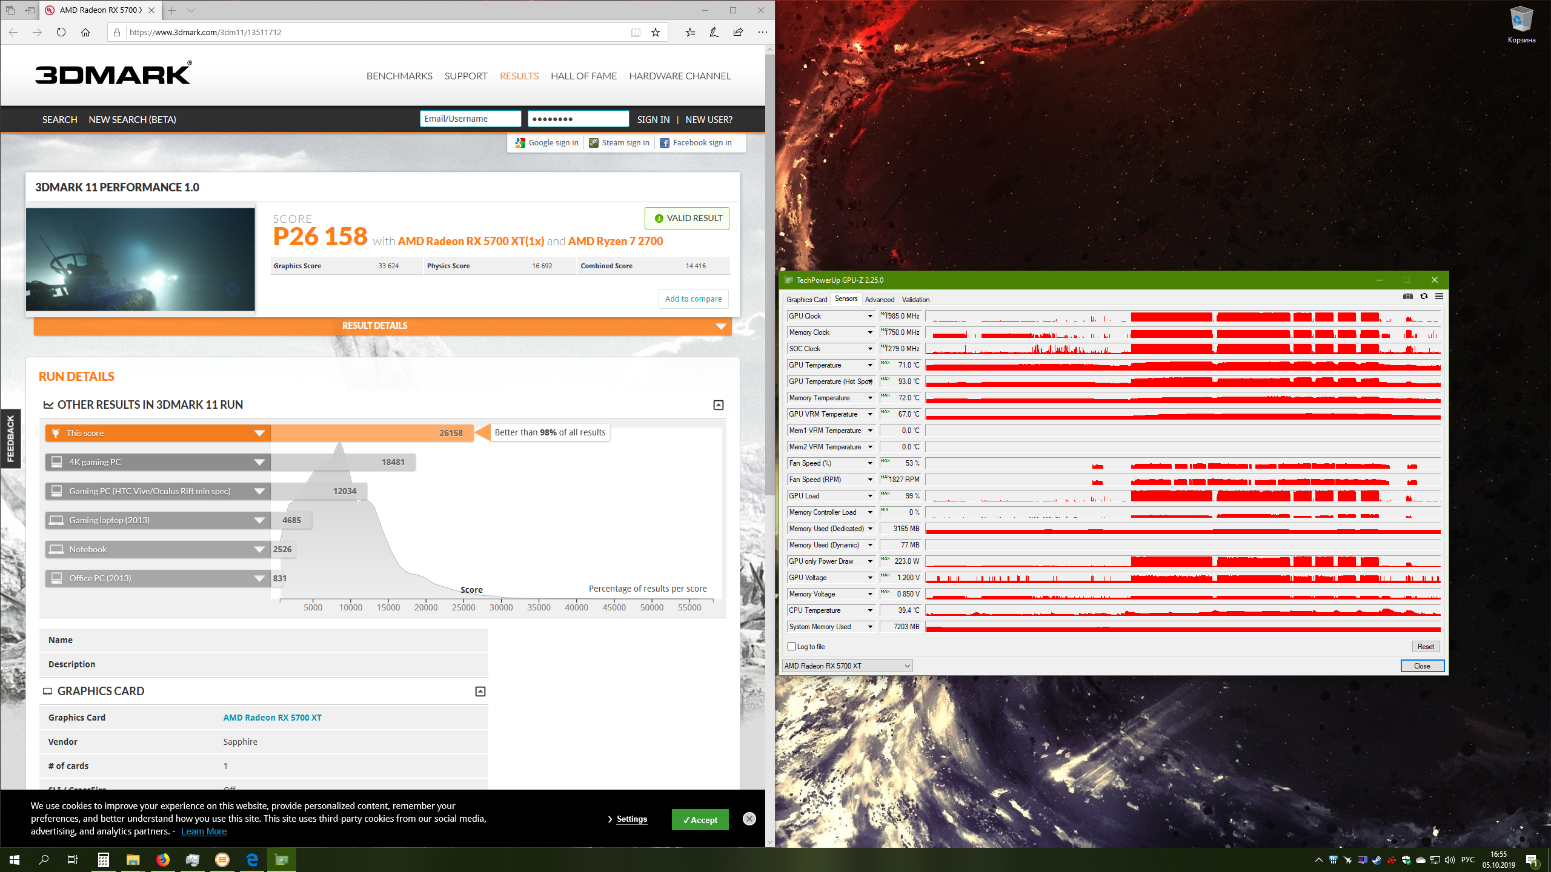Switch to the Advanced tab in GPU-Z
The height and width of the screenshot is (872, 1551).
coord(879,300)
